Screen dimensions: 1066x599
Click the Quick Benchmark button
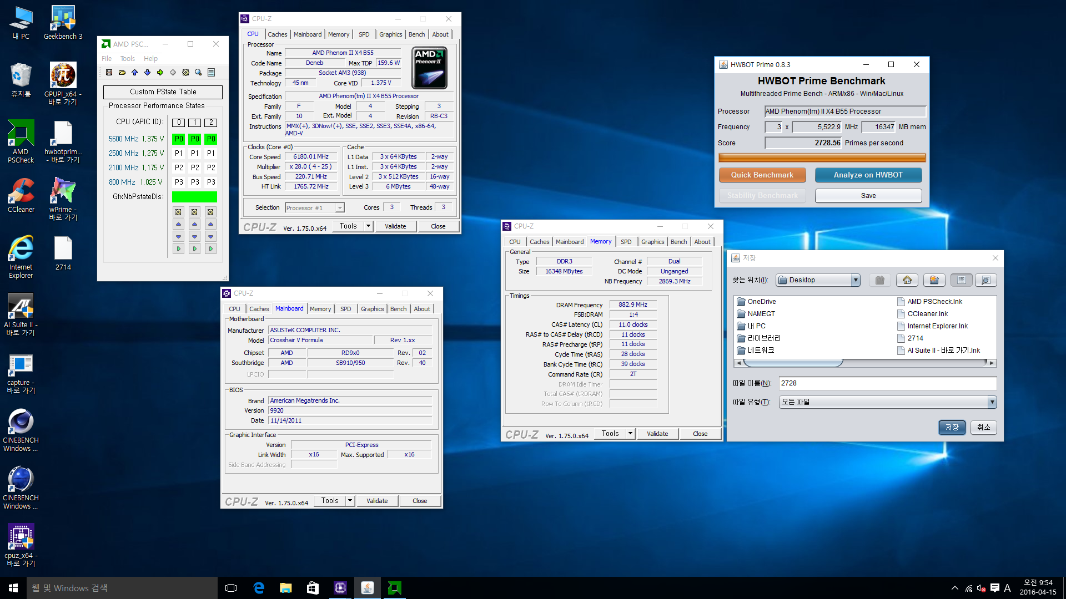tap(762, 175)
